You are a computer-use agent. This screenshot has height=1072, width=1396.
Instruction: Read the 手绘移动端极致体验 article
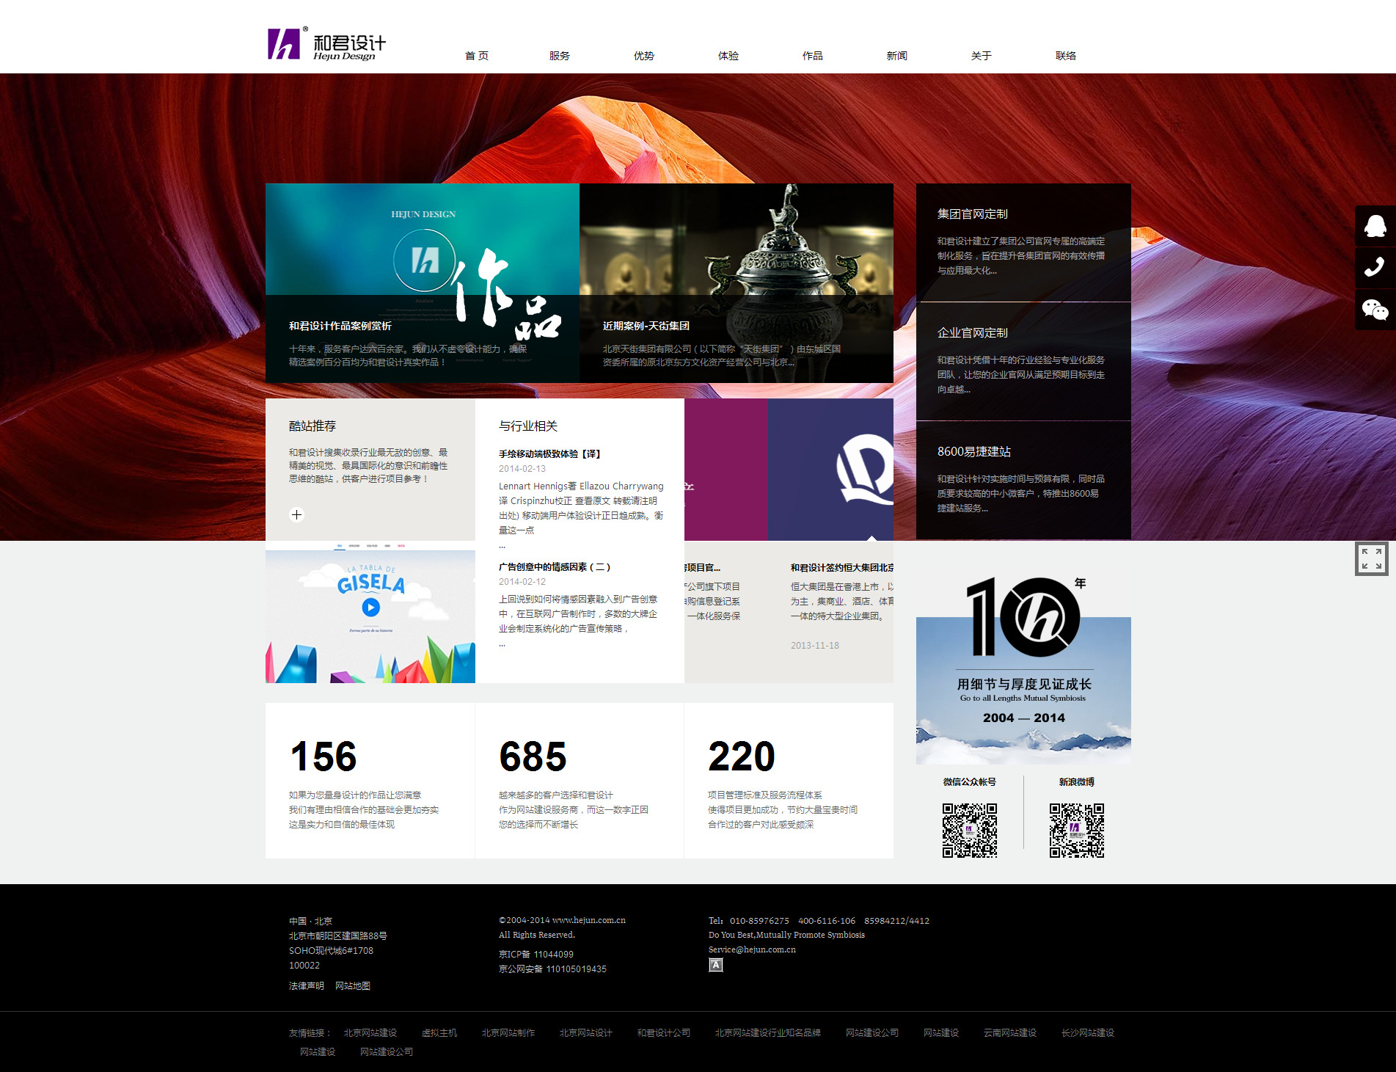tap(549, 454)
